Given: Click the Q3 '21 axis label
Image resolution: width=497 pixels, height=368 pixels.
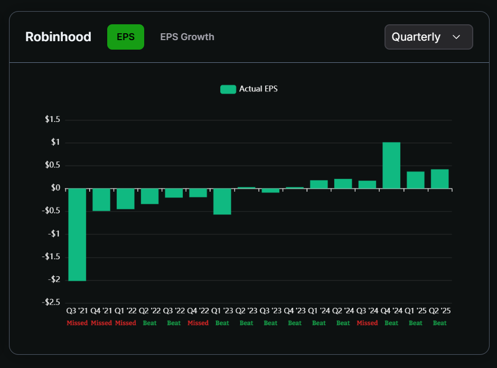Looking at the screenshot, I should click(77, 310).
